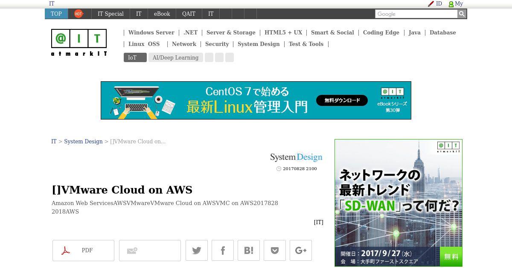Click the pencil ID registration icon
512x268 pixels.
[431, 4]
